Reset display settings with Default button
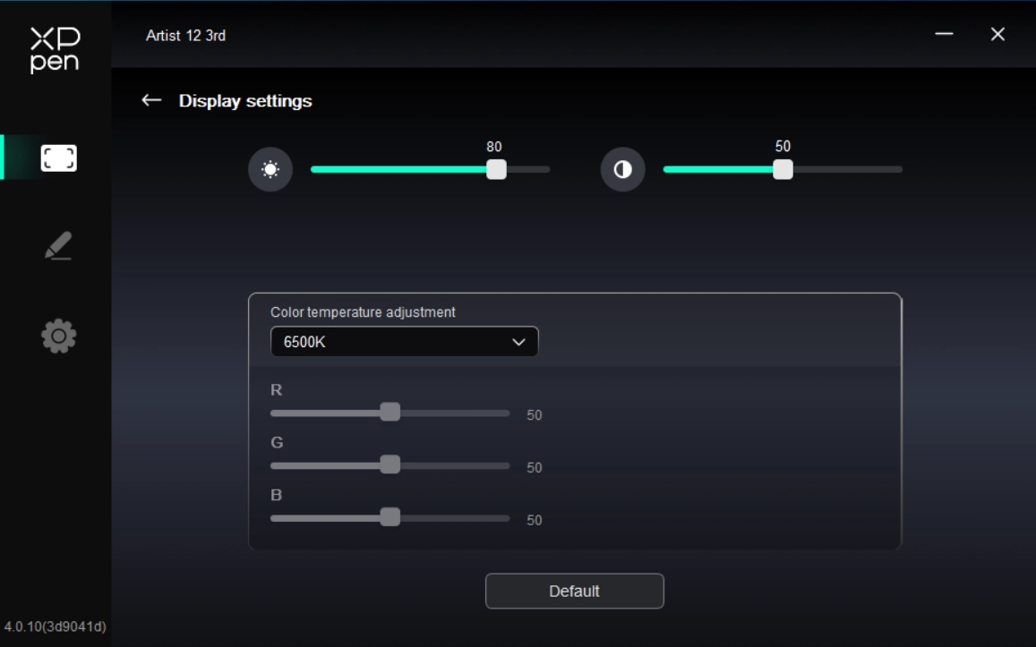 574,591
